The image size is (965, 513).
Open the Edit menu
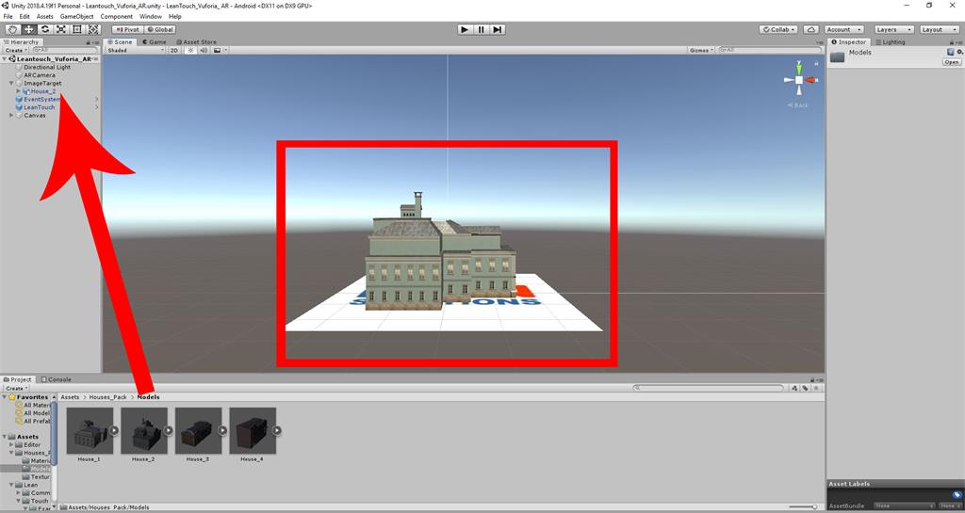pos(24,17)
